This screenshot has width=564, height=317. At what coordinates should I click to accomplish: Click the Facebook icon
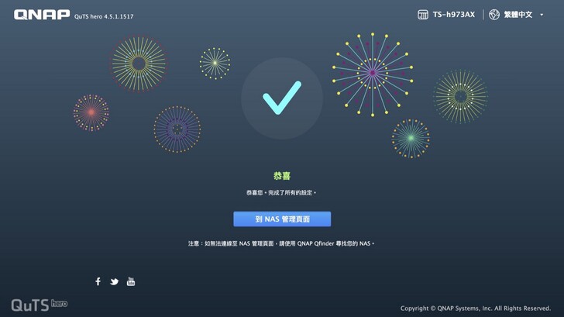coord(98,281)
